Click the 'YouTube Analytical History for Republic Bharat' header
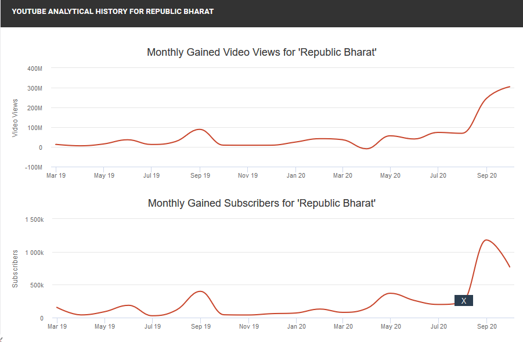This screenshot has height=342, width=523. click(x=113, y=12)
